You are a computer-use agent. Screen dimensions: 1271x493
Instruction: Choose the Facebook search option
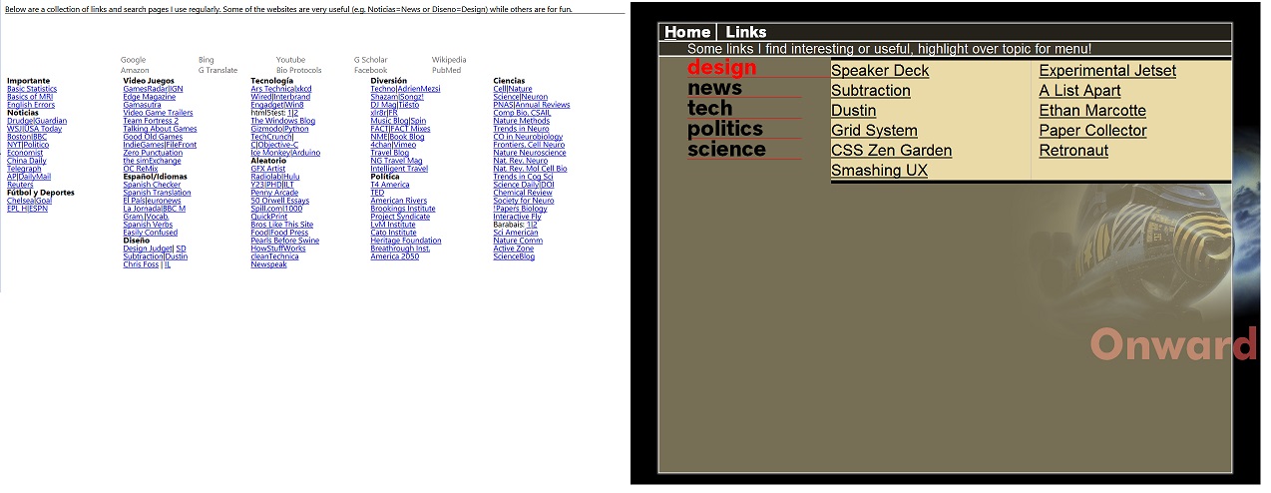click(370, 71)
